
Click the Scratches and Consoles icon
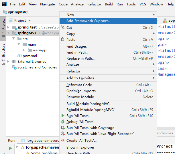click(14, 67)
